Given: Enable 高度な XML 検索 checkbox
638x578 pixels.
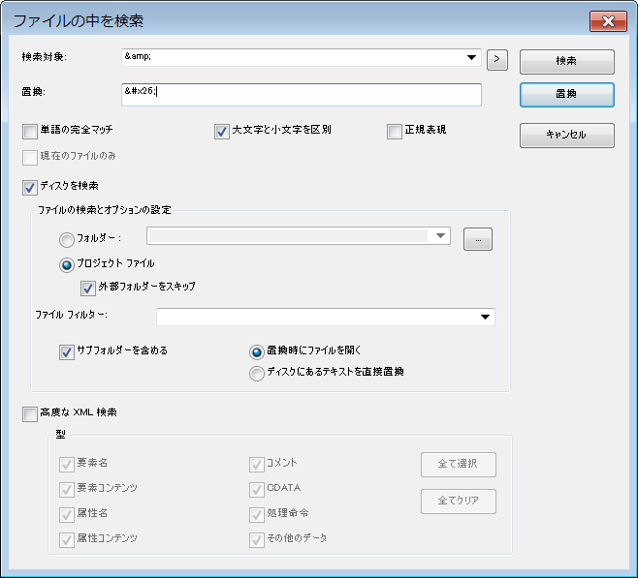Looking at the screenshot, I should pos(30,414).
